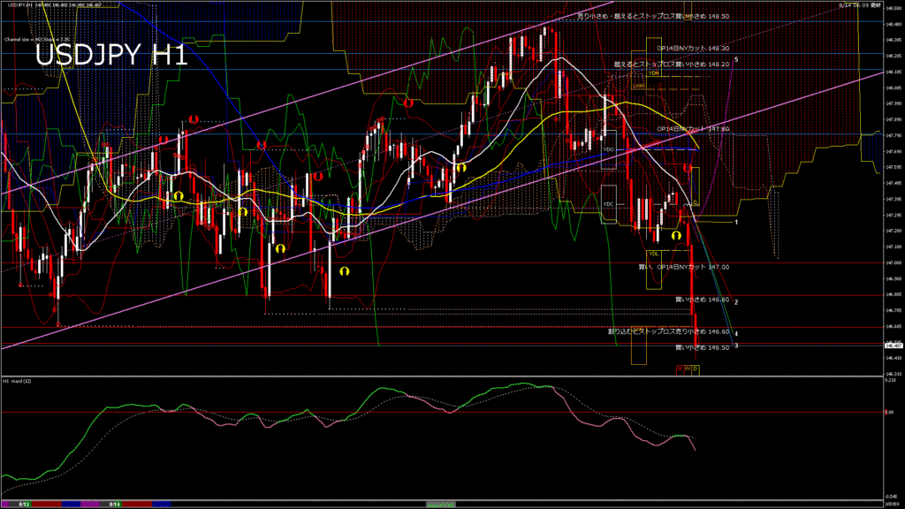Click the rightmost yellow up-arrow signal
The width and height of the screenshot is (905, 509).
[x=676, y=236]
